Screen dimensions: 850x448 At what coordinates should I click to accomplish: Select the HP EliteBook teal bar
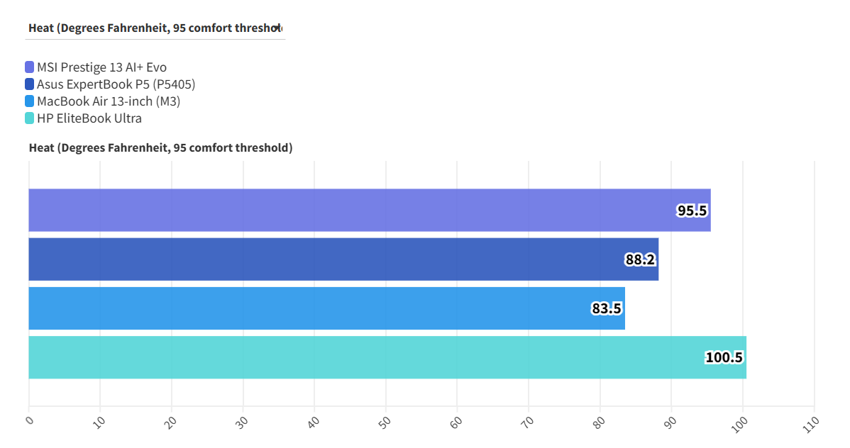pos(369,357)
